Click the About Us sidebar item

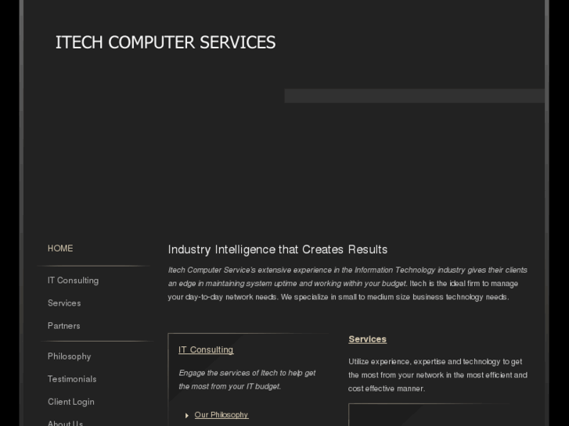[65, 422]
